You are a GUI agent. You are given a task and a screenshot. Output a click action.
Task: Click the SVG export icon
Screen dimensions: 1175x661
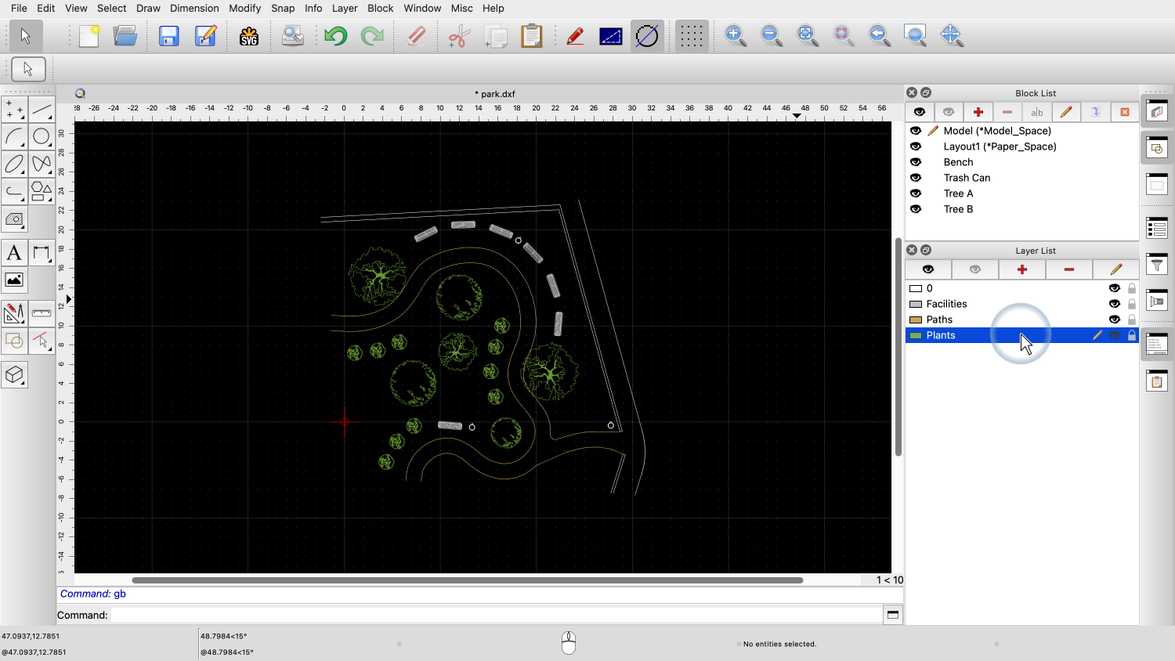pyautogui.click(x=249, y=36)
